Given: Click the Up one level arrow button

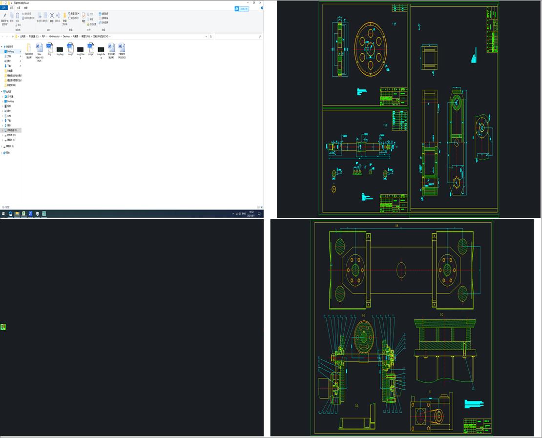Looking at the screenshot, I should (x=13, y=36).
